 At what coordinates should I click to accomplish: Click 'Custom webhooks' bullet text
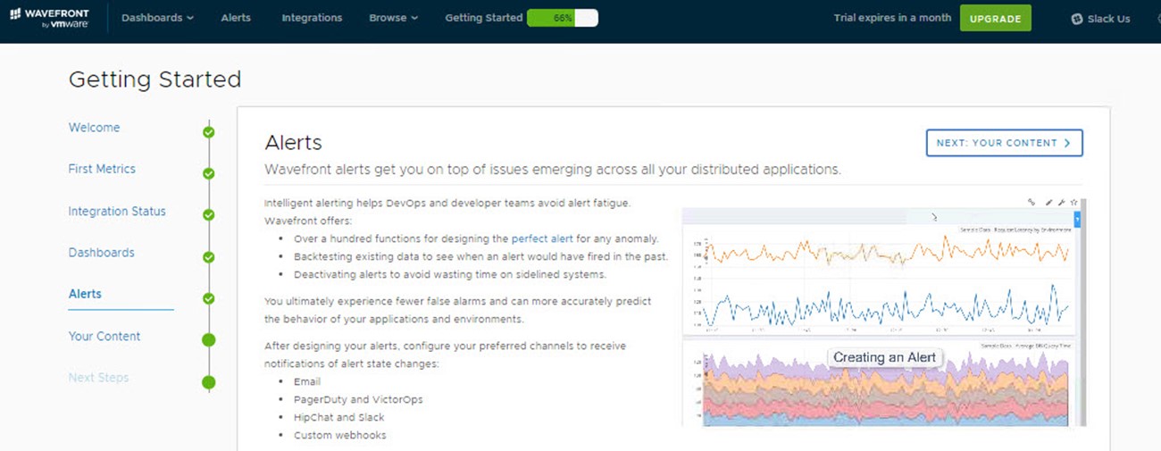click(x=340, y=435)
